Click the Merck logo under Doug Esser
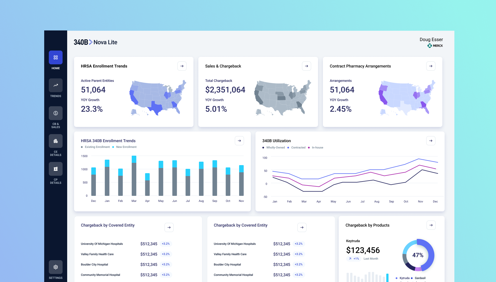This screenshot has height=282, width=496. coord(435,46)
